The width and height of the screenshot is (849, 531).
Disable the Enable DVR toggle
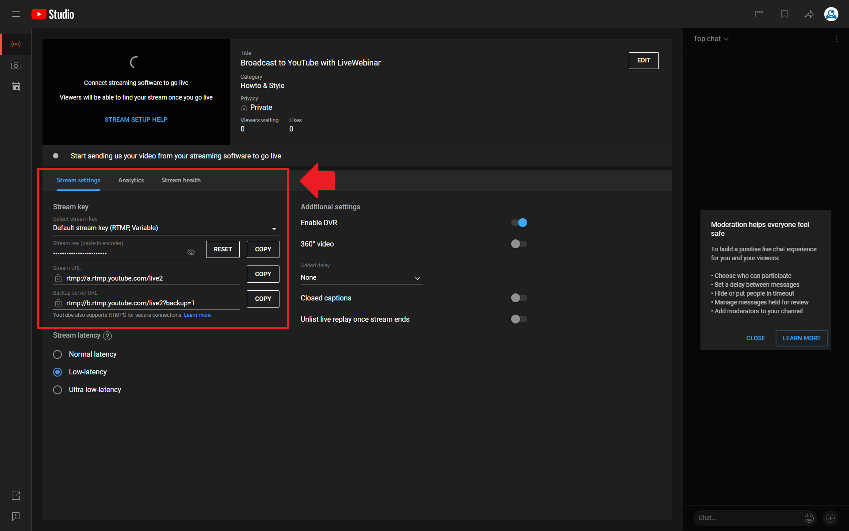[x=519, y=223]
